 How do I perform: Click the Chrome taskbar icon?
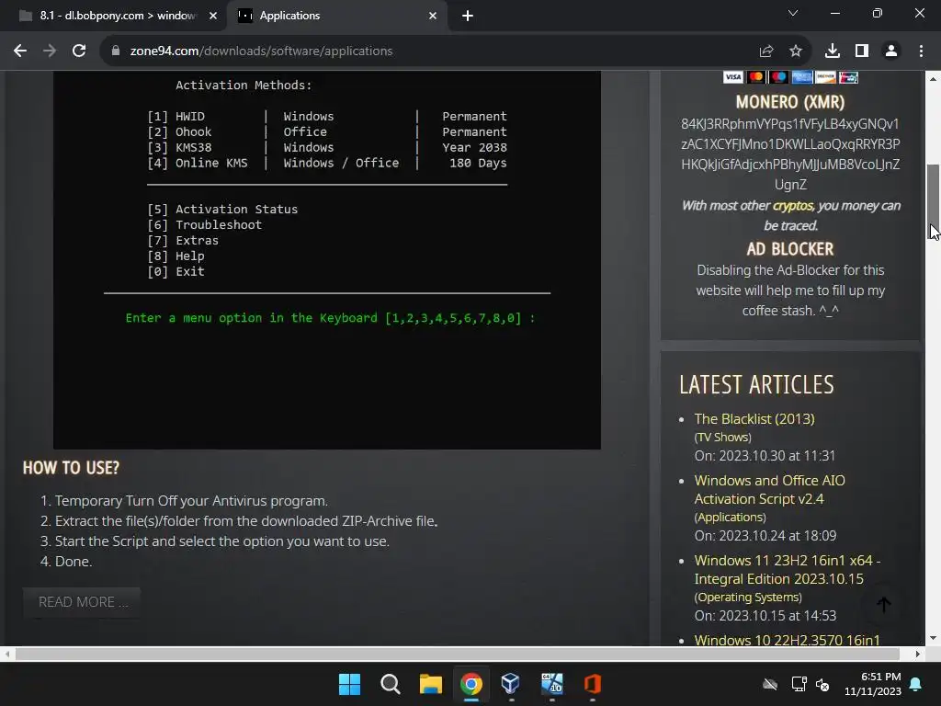tap(471, 684)
